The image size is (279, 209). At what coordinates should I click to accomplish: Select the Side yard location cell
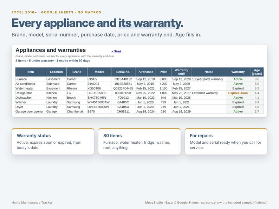coord(56,84)
